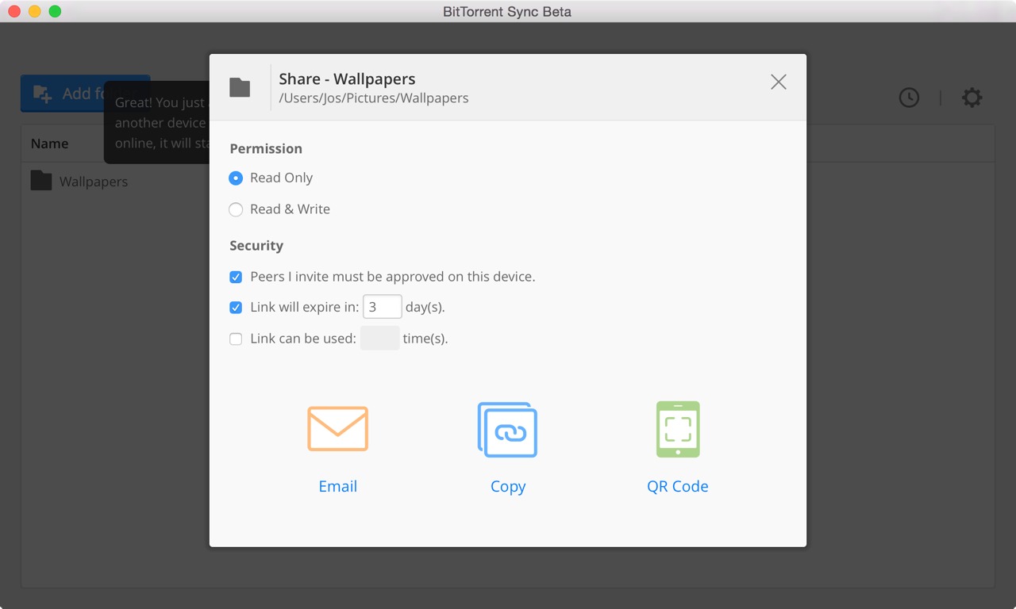Click the usage times input field
This screenshot has width=1016, height=609.
tap(379, 339)
